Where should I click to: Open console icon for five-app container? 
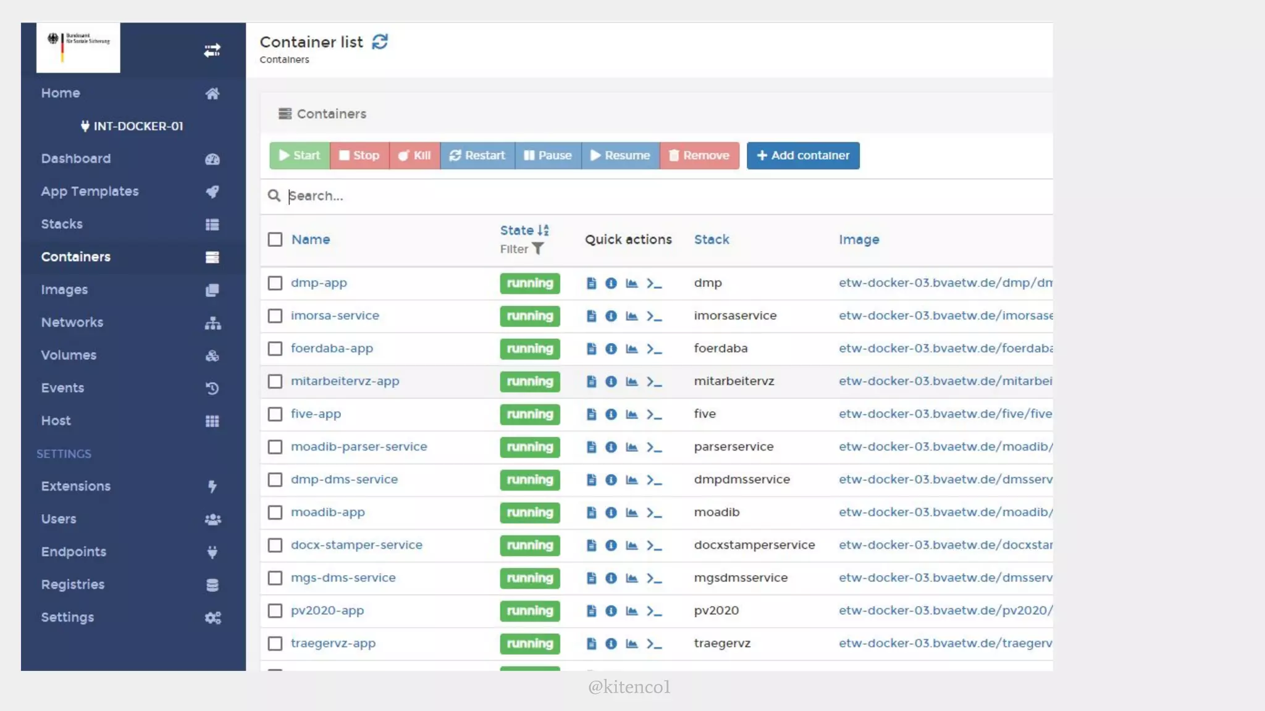(x=654, y=414)
